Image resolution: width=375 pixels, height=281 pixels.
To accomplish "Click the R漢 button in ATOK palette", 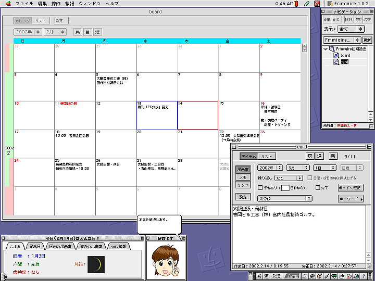I will 276,276.
